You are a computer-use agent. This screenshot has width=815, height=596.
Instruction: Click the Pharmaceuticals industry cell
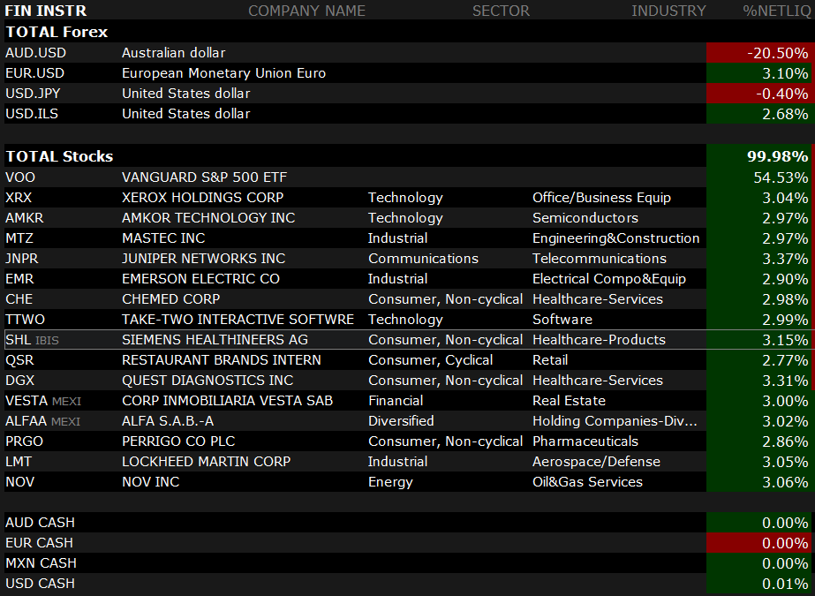585,441
